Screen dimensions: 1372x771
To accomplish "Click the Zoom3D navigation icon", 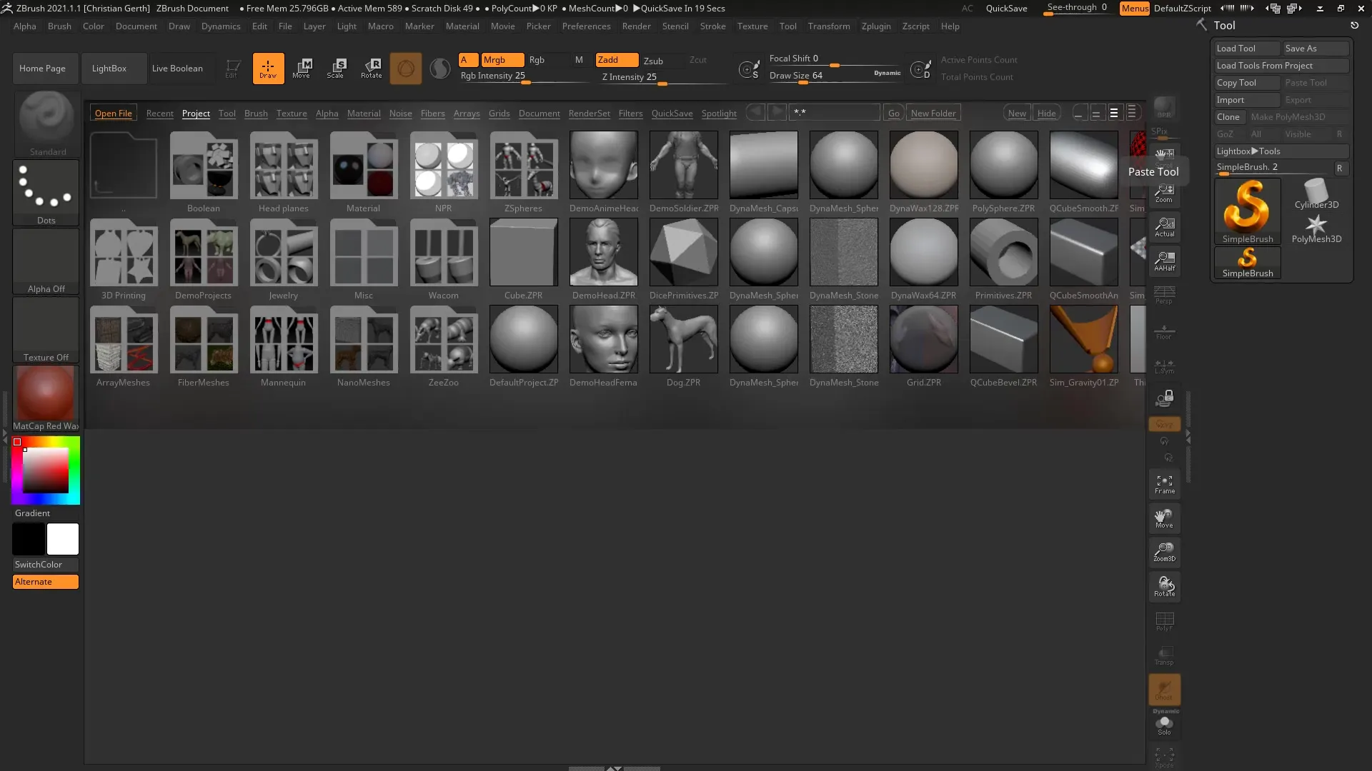I will [x=1165, y=552].
